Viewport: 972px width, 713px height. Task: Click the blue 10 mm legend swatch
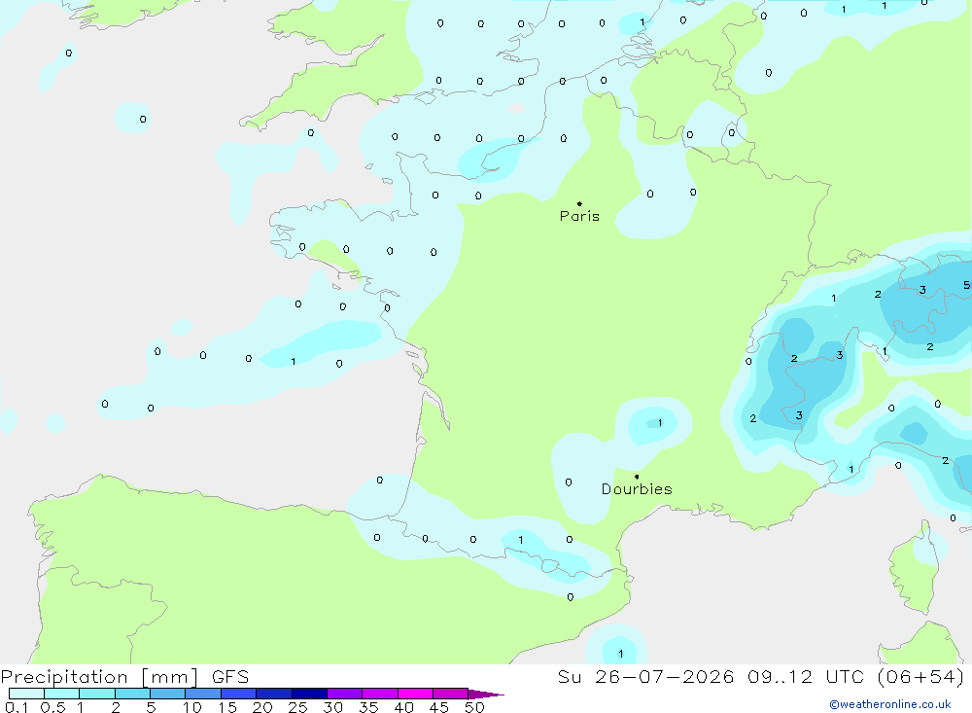[203, 694]
